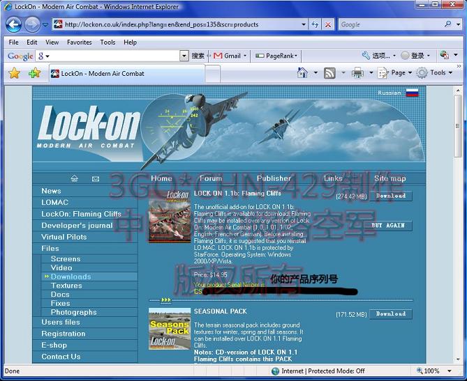Click the page vertical scrollbar thumb

[x=458, y=126]
